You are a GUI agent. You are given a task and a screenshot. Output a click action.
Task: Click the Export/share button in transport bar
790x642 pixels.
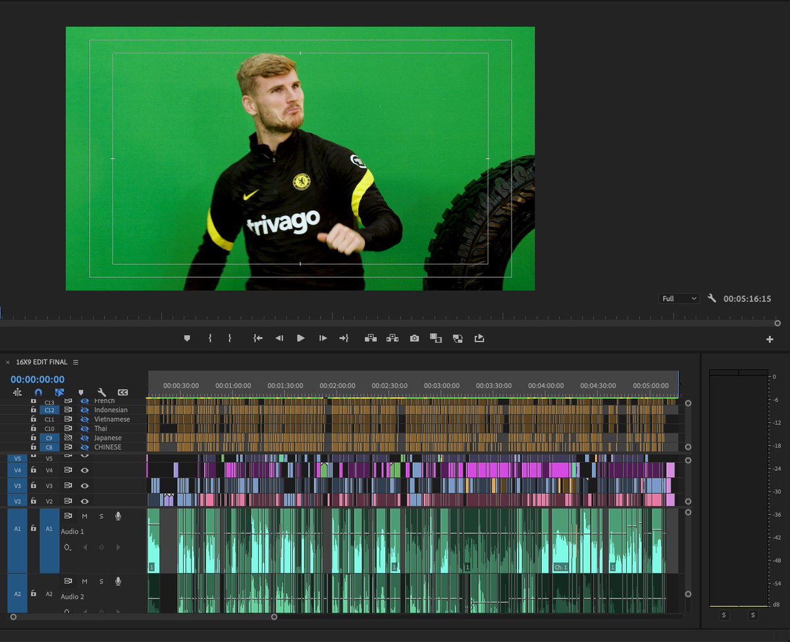tap(479, 338)
